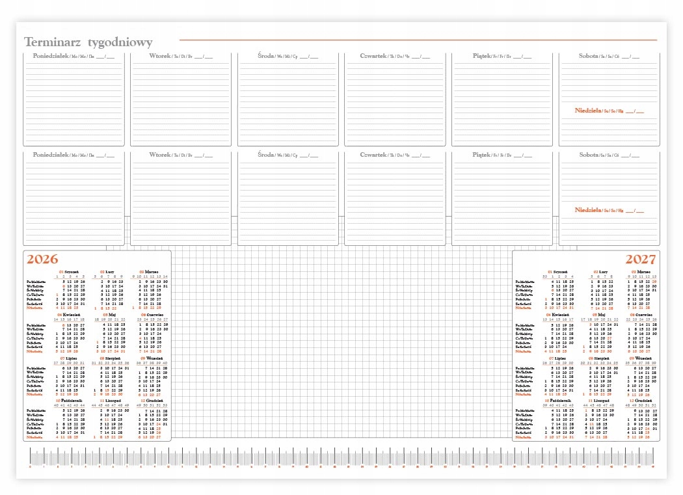Select 'Sobota' heading in the upper week
Image resolution: width=683 pixels, height=495 pixels.
(588, 56)
